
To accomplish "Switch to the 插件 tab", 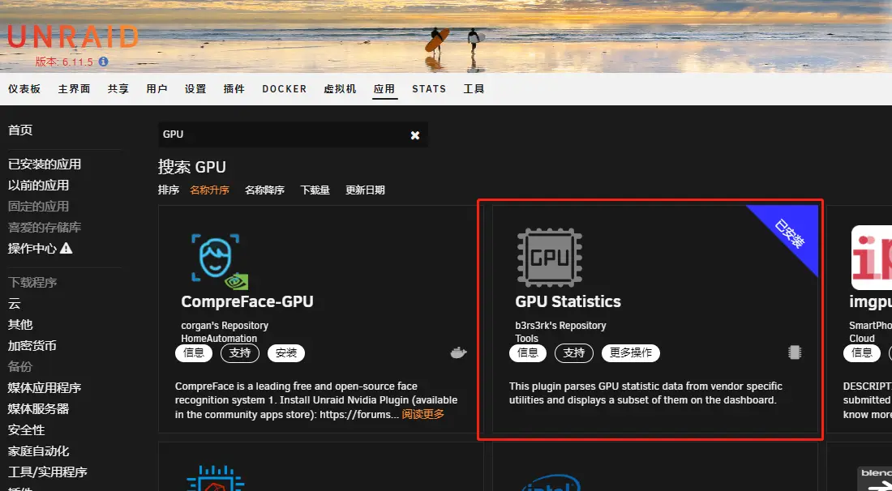I will pos(234,89).
